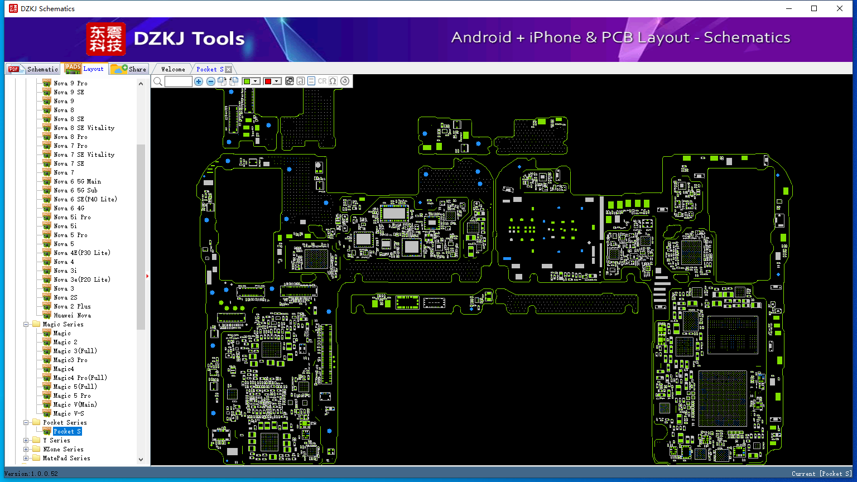Select Magic 3(Full) layout
The height and width of the screenshot is (482, 857).
(75, 351)
